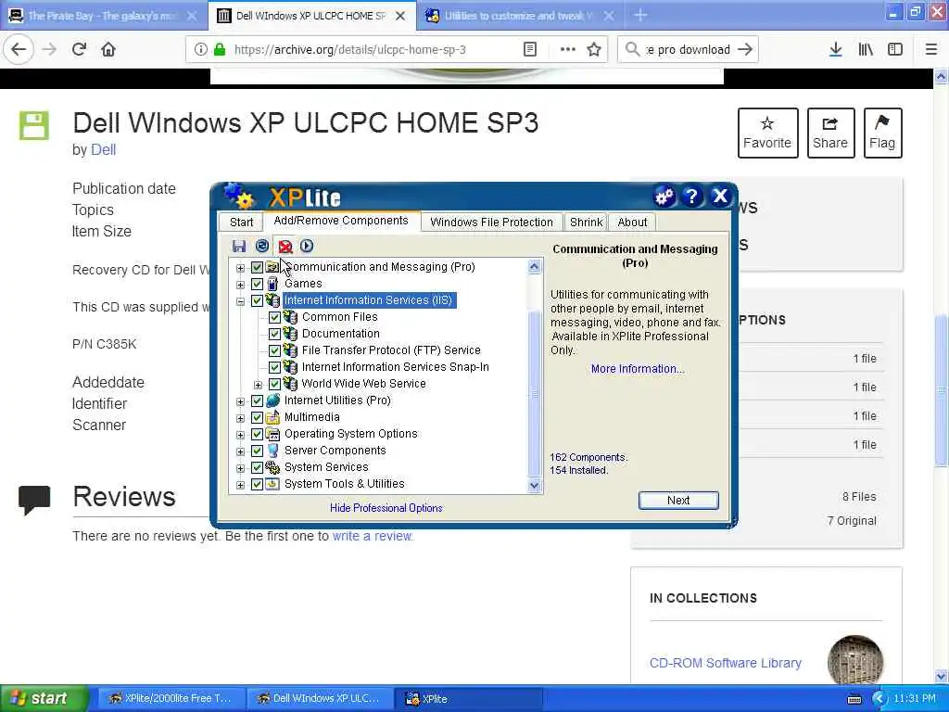Click component list scrollbar up arrow
Image resolution: width=949 pixels, height=712 pixels.
pyautogui.click(x=535, y=266)
